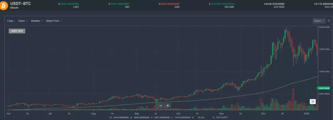Click the 2018 label on the time axis
Screen dimensions: 333x120
[306, 114]
